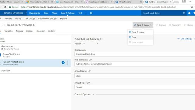Screen dimensions: 195x110
Task: Switch to the CloudCalender browser tab
Action: (x=69, y=2)
